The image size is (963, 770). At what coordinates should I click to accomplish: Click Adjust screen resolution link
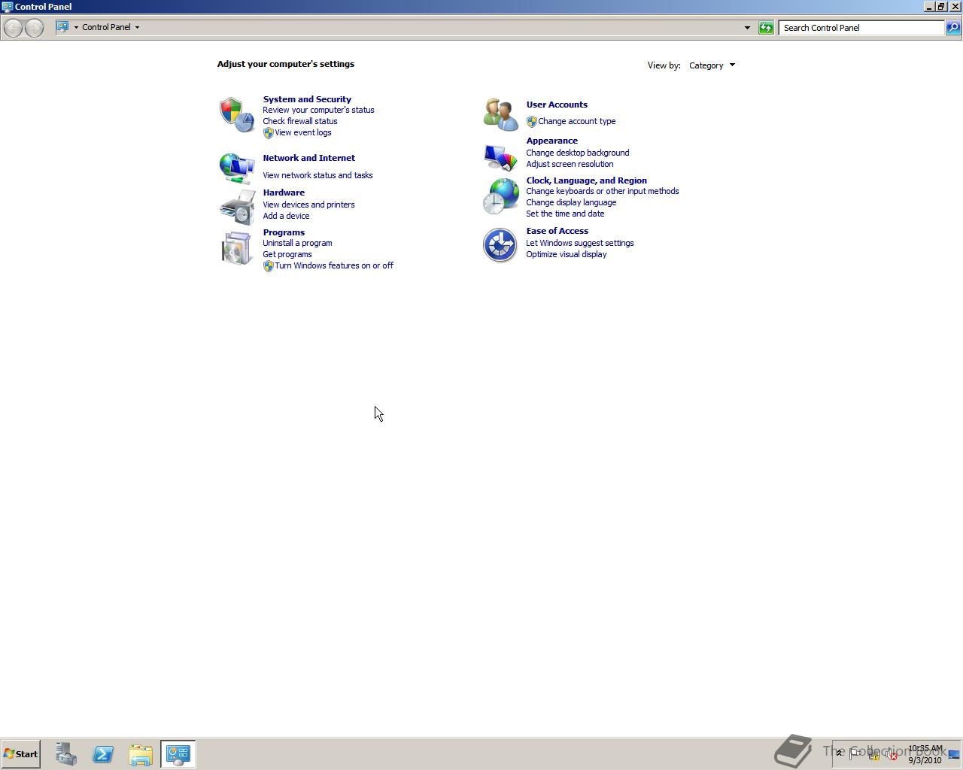570,164
